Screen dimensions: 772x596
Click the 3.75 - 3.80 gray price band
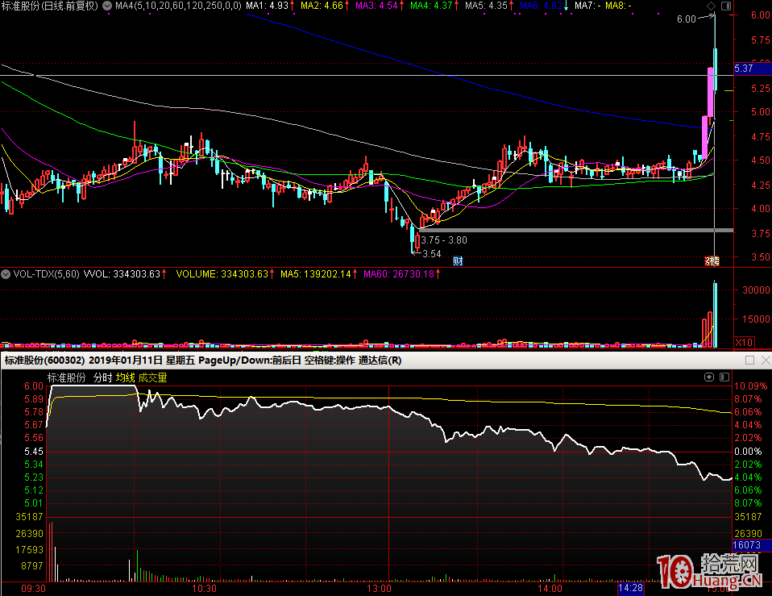click(564, 230)
